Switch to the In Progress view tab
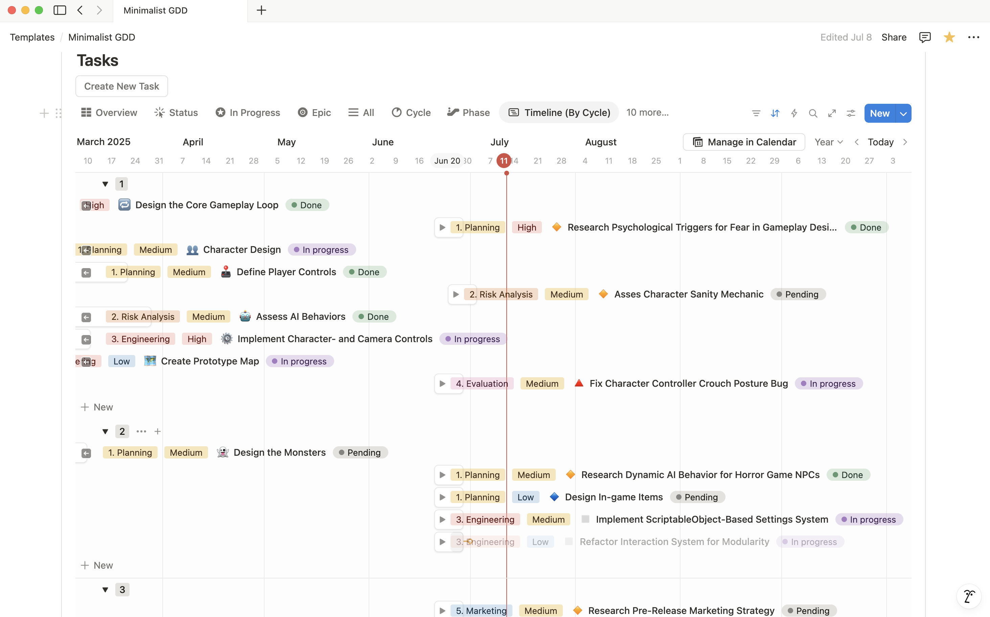The height and width of the screenshot is (617, 990). [248, 113]
